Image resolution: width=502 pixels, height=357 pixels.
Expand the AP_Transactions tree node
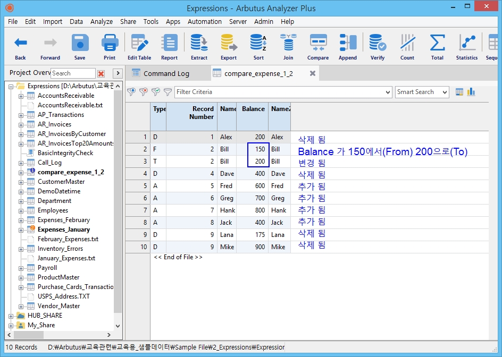(21, 115)
